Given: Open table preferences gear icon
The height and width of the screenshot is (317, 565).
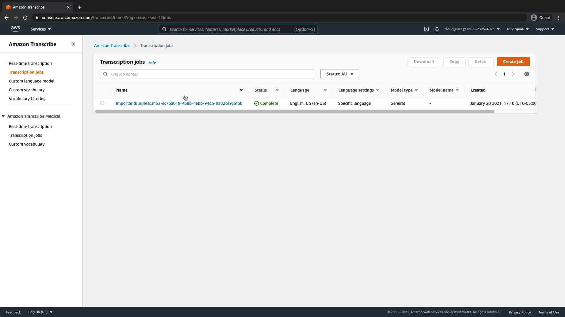Looking at the screenshot, I should [527, 74].
